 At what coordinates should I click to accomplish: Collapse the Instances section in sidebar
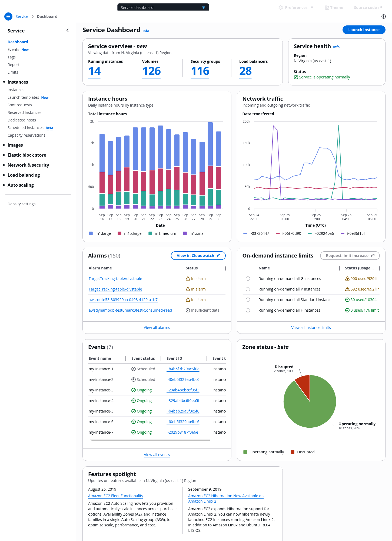(4, 82)
